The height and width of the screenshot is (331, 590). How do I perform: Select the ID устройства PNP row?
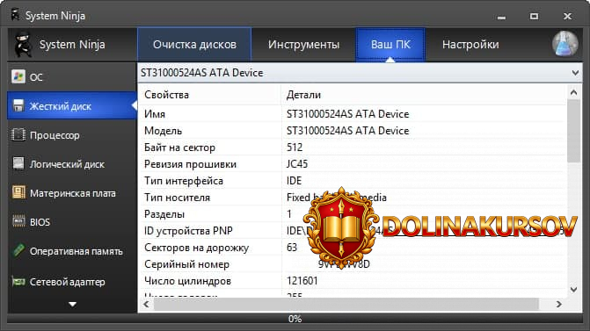coord(353,231)
